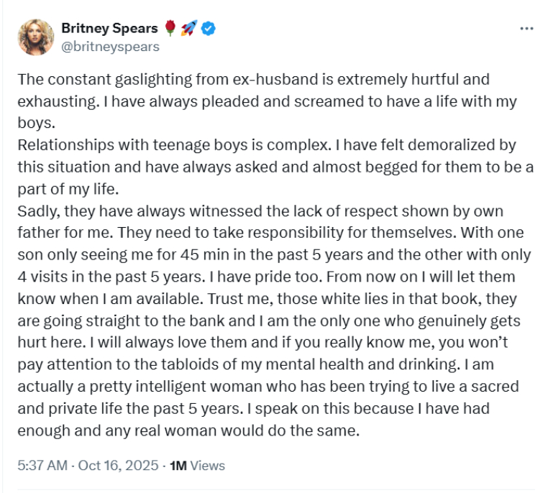Open Britney Spears profile avatar picture
Image resolution: width=548 pixels, height=493 pixels.
(x=35, y=37)
